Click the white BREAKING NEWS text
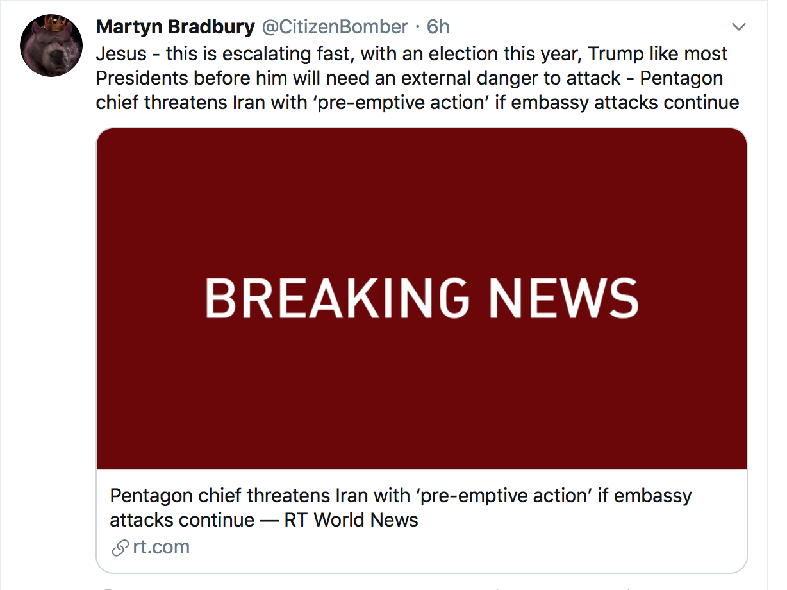This screenshot has width=787, height=590. coord(421,298)
